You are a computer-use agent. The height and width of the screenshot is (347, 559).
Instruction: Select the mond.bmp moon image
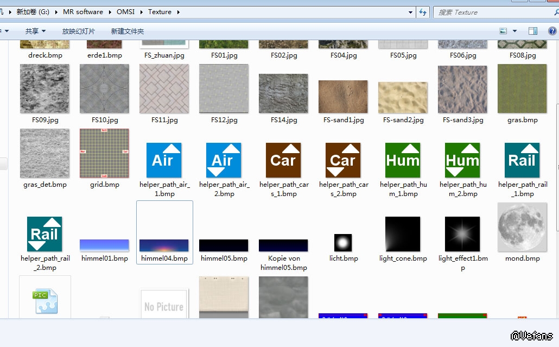pos(522,228)
